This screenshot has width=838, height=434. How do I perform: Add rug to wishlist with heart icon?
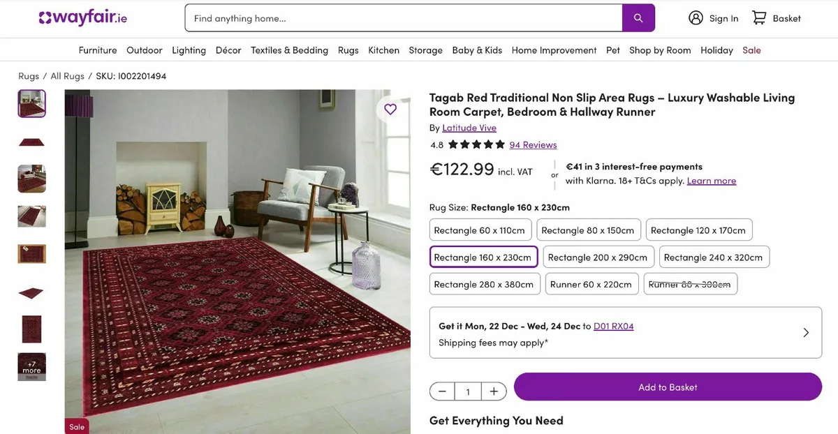(x=390, y=110)
